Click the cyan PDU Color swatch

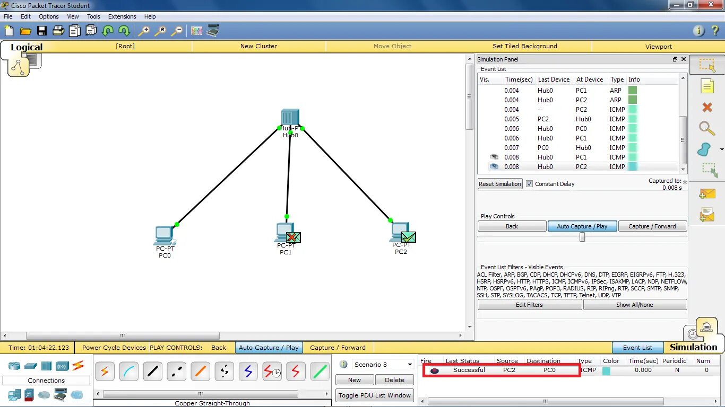606,370
